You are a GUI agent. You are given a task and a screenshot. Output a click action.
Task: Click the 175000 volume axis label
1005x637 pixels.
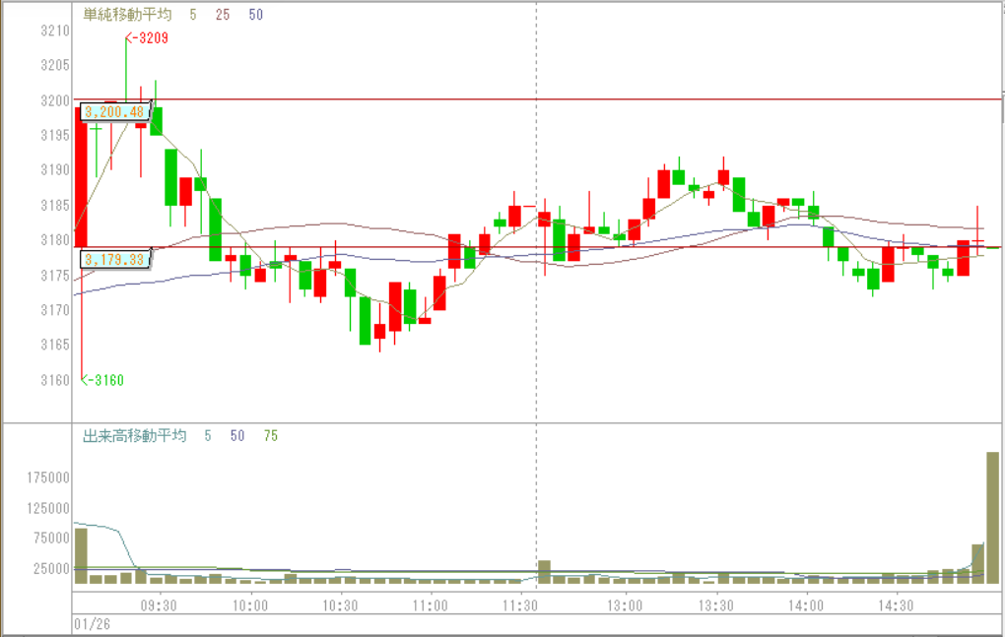tap(48, 478)
